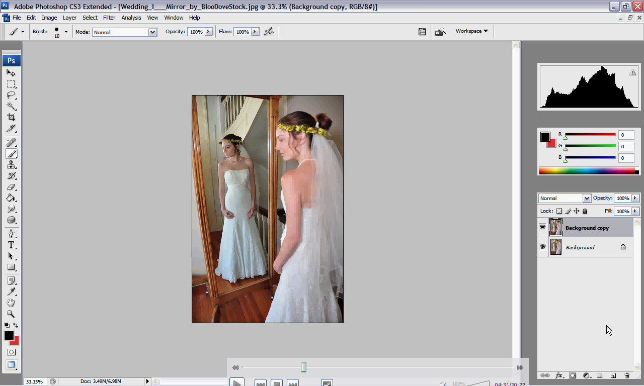This screenshot has width=644, height=386.
Task: Toggle lock all for layer
Action: click(585, 211)
